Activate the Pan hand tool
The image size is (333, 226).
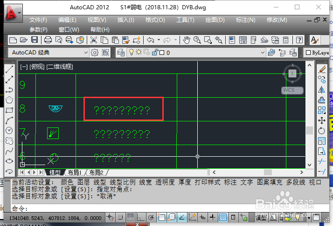click(x=187, y=40)
